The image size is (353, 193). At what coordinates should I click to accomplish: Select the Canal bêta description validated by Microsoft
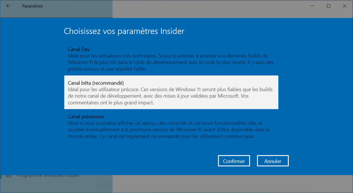point(170,96)
